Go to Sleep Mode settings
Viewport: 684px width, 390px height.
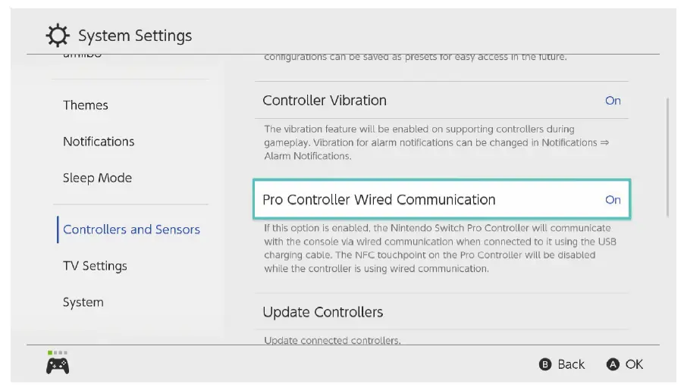[97, 178]
